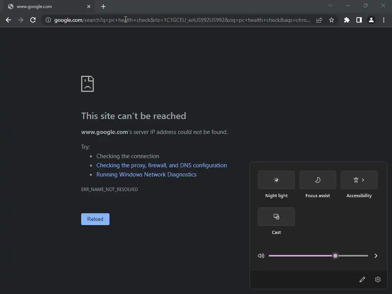Viewport: 392px width, 294px height.
Task: Mute the volume speaker icon
Action: tap(261, 255)
